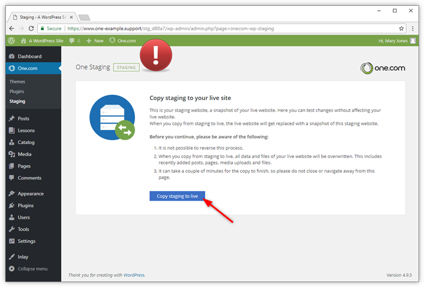Click the Tools wrench icon

coord(12,229)
